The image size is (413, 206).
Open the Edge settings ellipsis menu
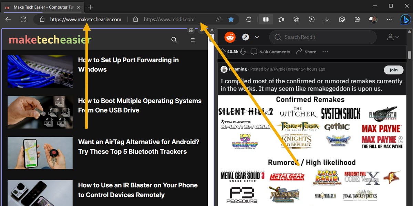coord(389,20)
